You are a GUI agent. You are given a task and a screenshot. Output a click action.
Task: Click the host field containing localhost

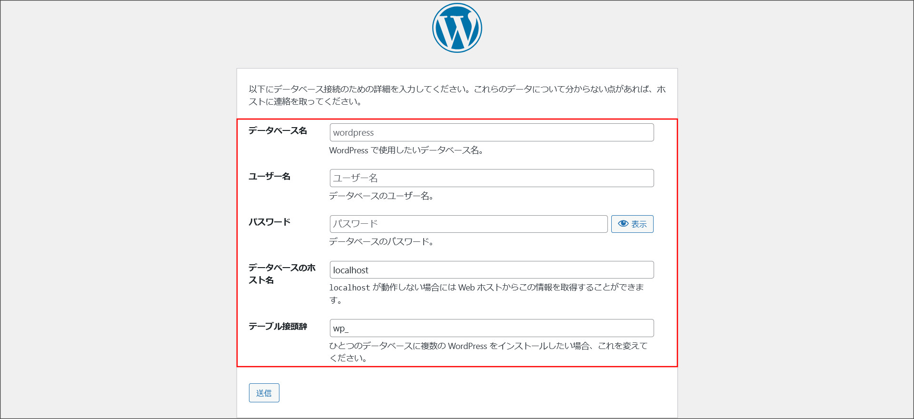pos(491,270)
